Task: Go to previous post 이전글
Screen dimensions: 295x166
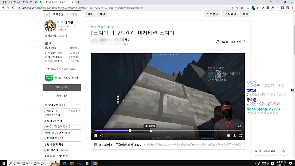Action: [212, 14]
